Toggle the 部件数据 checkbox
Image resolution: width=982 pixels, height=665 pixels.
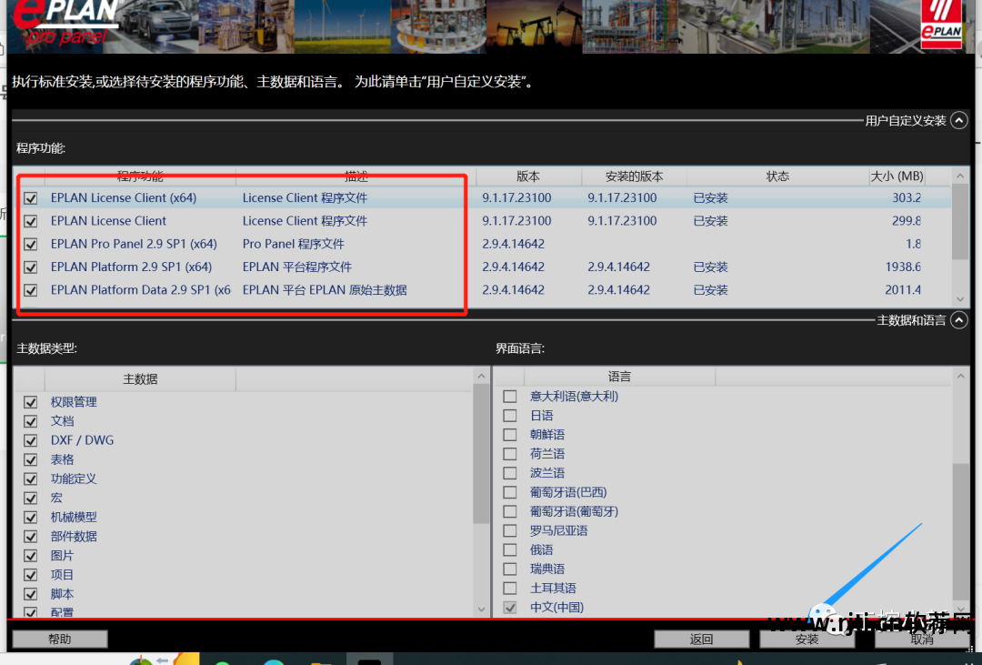(31, 537)
